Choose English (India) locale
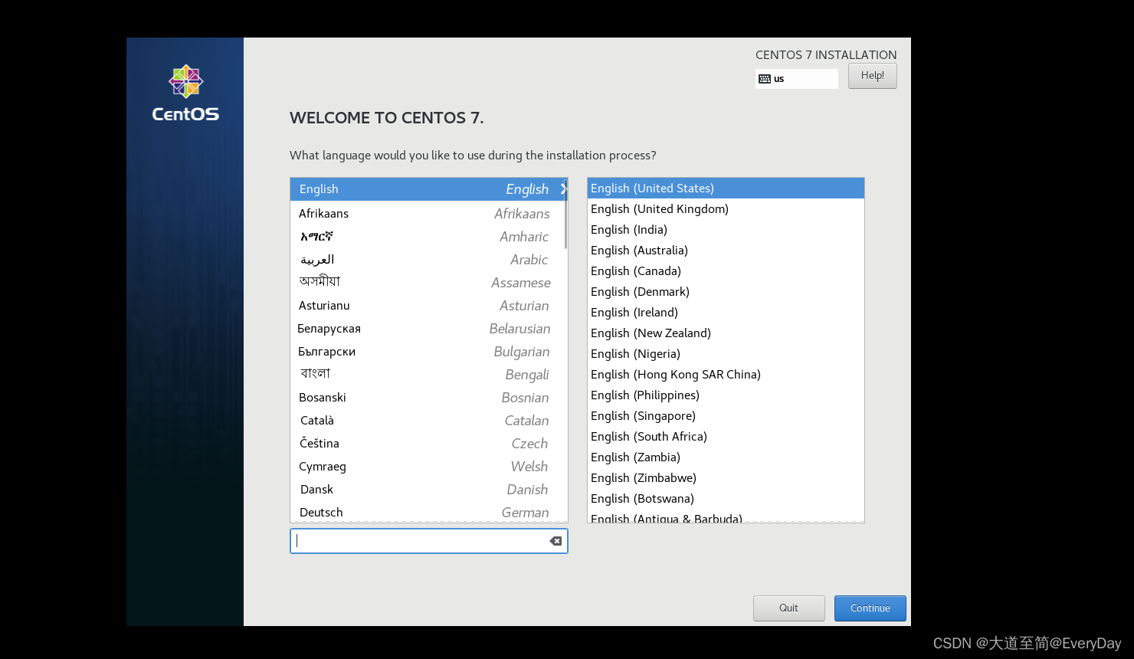 click(726, 230)
